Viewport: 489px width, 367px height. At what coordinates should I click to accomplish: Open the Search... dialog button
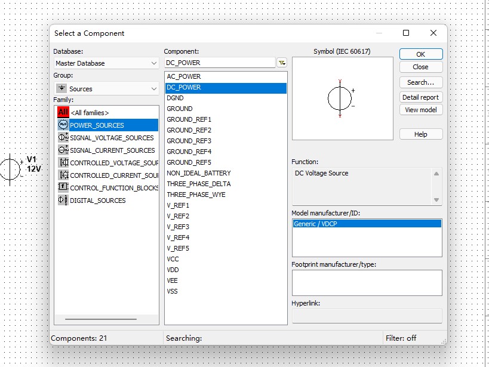click(x=421, y=82)
